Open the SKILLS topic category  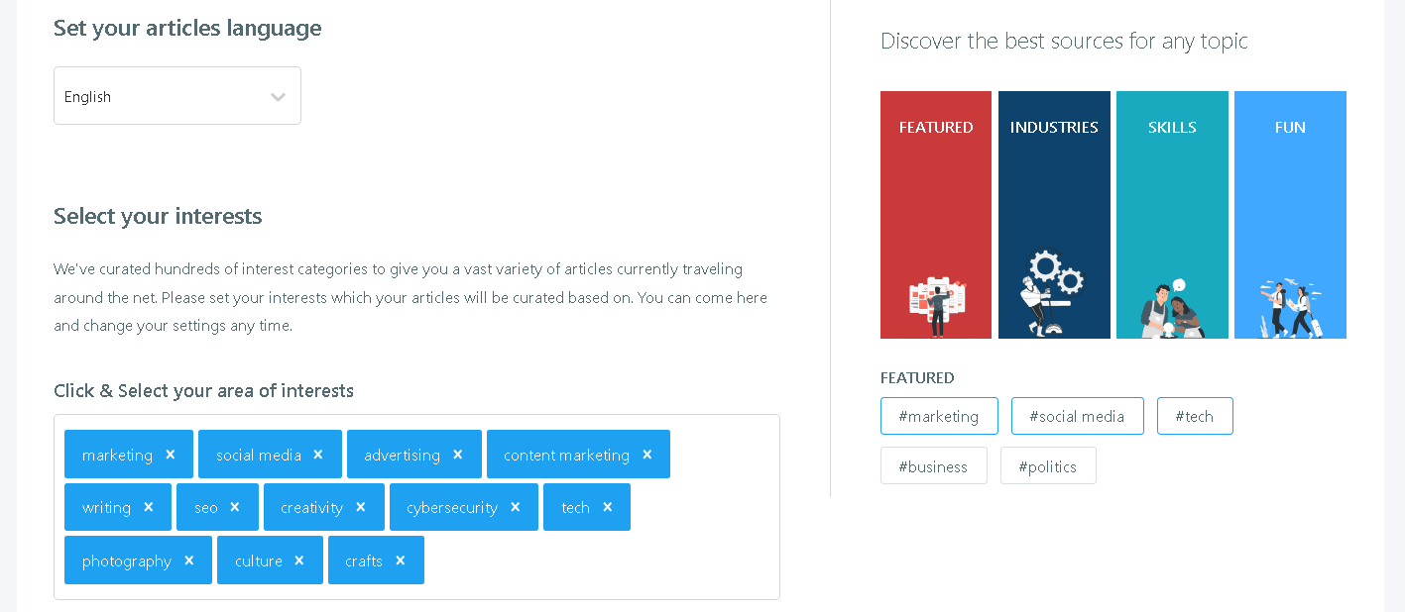(x=1172, y=214)
